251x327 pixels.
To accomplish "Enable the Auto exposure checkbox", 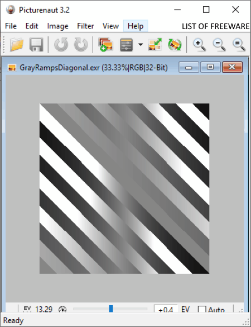I will (202, 309).
